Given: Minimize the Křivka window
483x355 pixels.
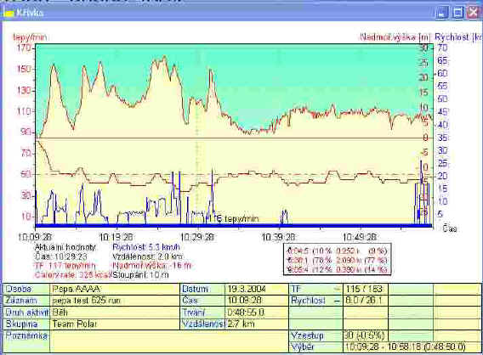Looking at the screenshot, I should [x=441, y=13].
